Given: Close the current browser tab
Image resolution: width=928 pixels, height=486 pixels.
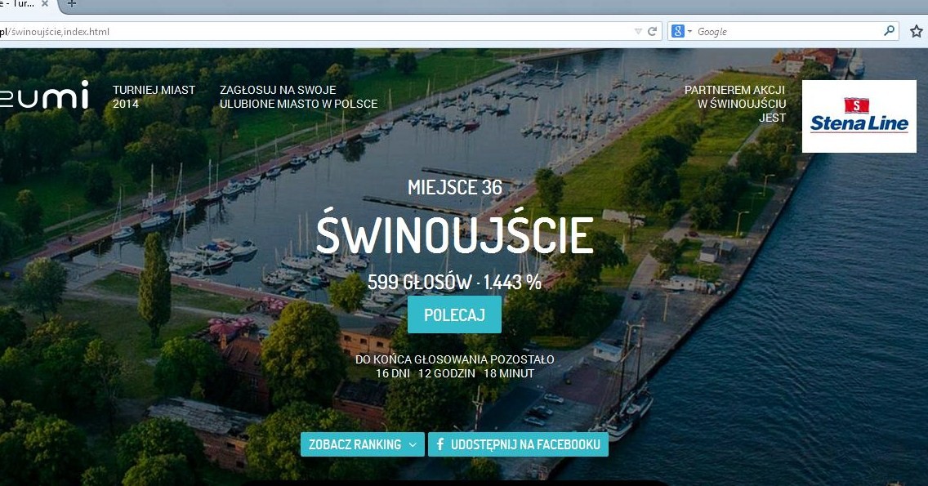Looking at the screenshot, I should (x=44, y=4).
